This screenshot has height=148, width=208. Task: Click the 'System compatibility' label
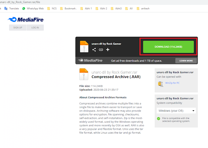(x=169, y=103)
